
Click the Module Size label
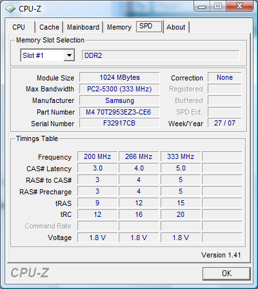click(55, 78)
